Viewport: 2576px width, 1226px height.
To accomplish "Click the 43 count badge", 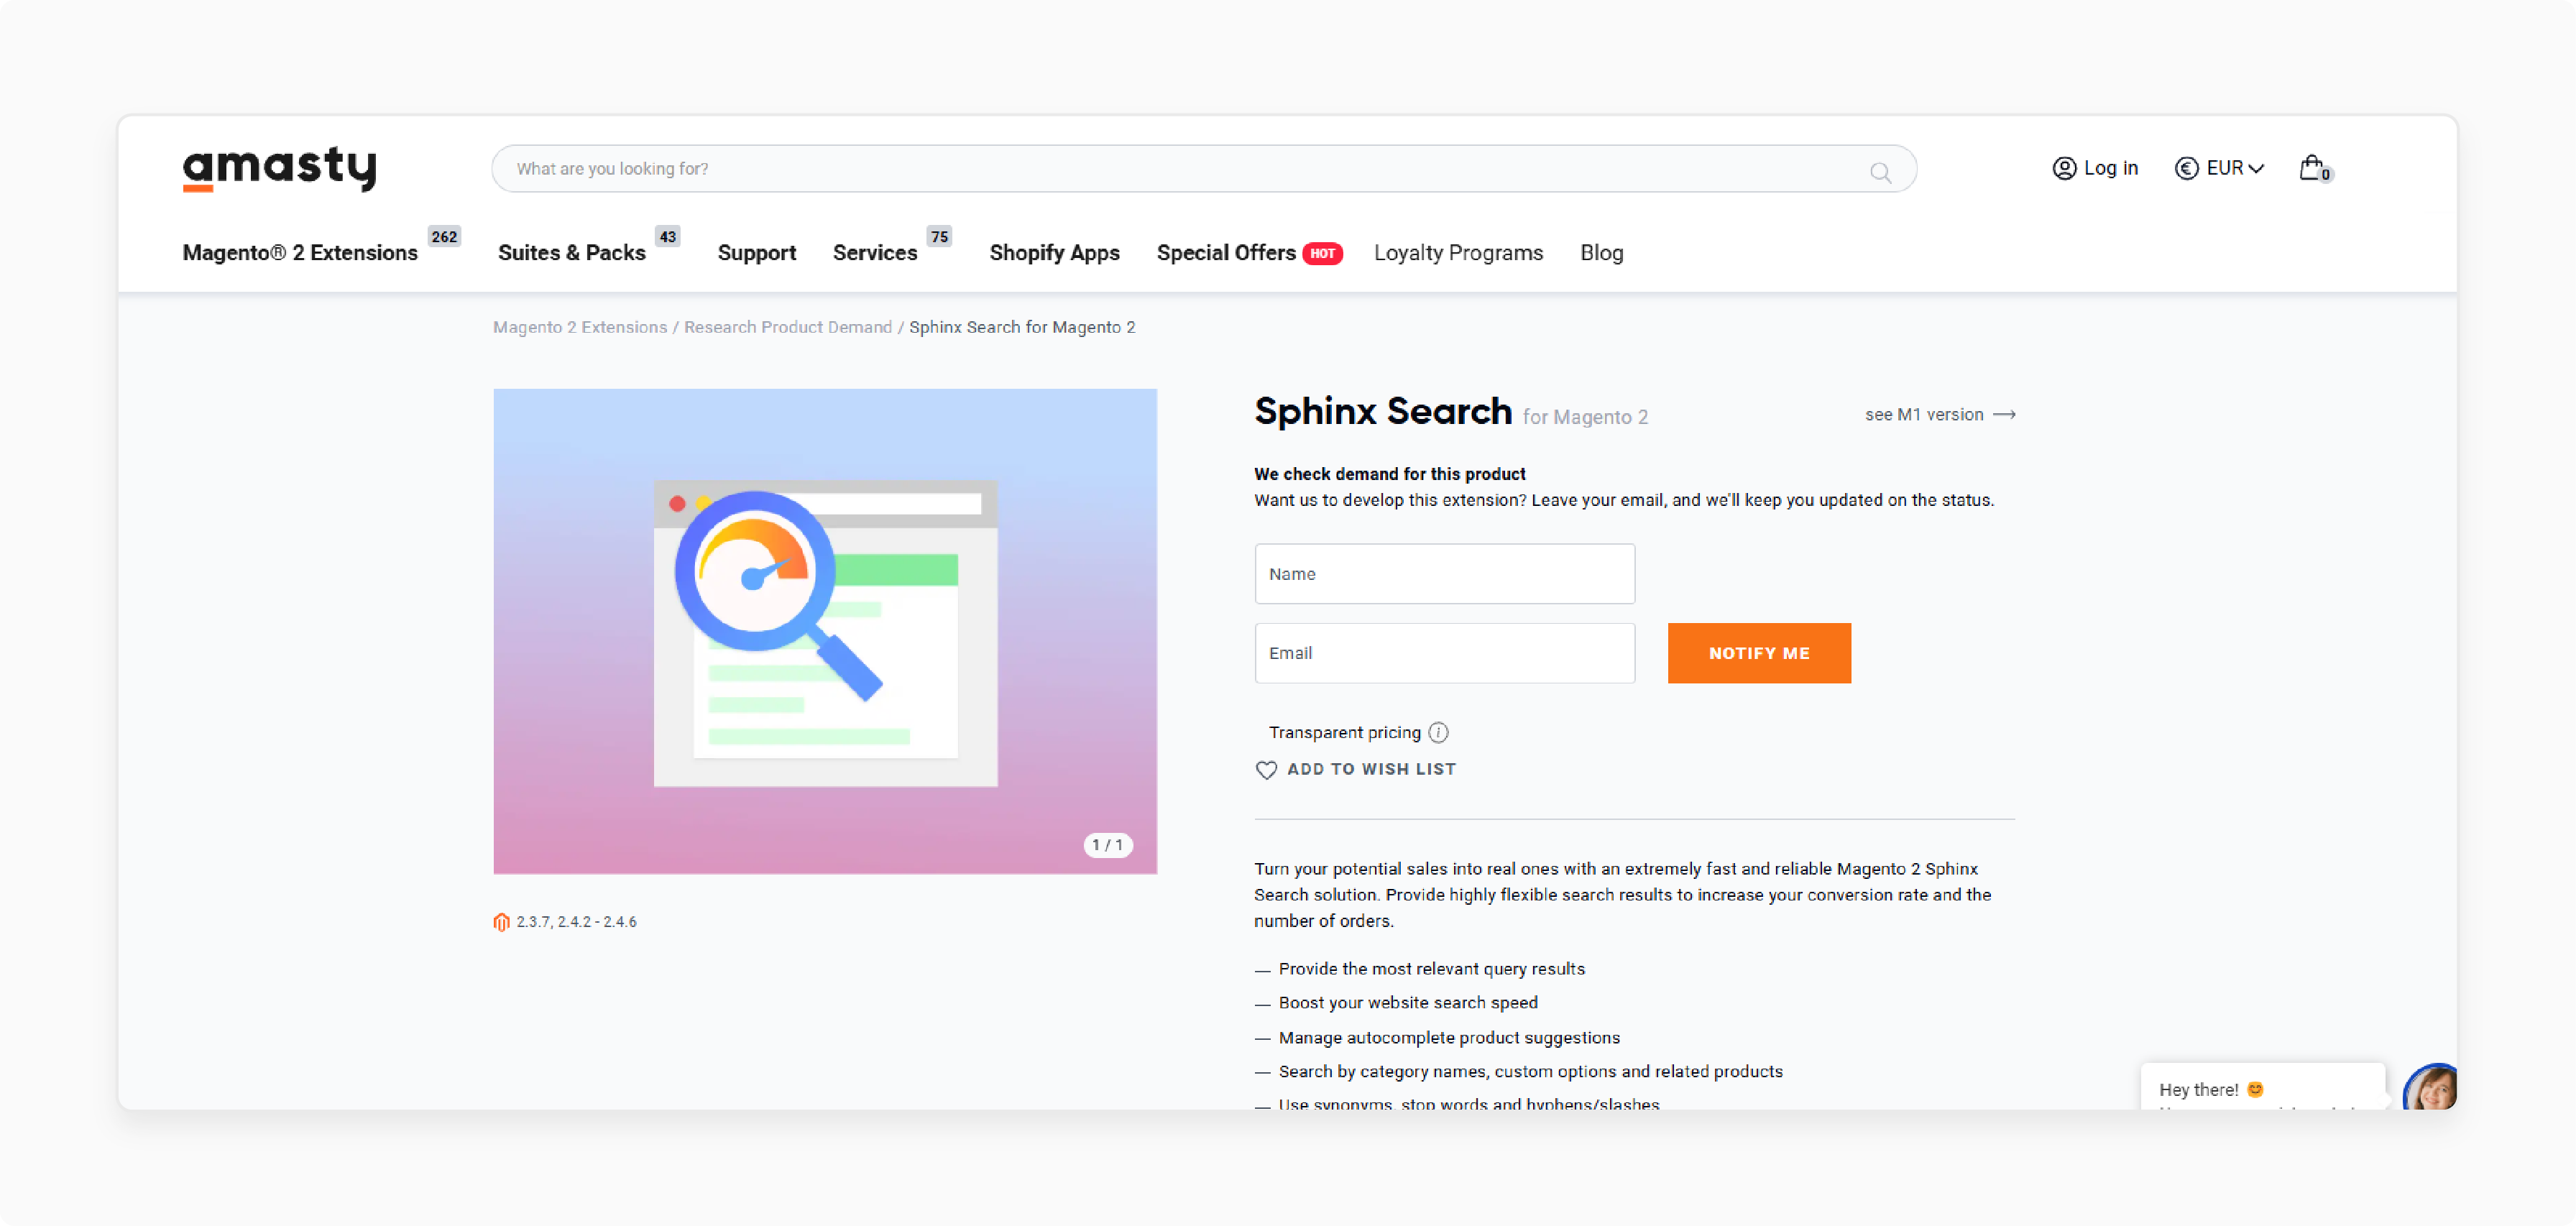I will coord(668,237).
